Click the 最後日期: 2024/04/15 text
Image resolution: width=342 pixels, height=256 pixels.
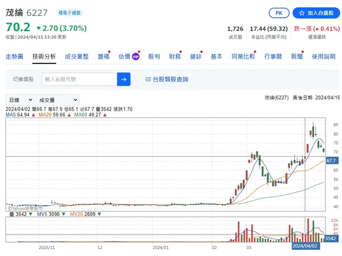point(316,98)
